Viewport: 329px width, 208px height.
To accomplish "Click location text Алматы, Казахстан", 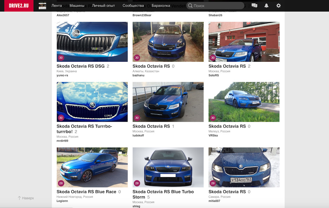I will coord(146,71).
